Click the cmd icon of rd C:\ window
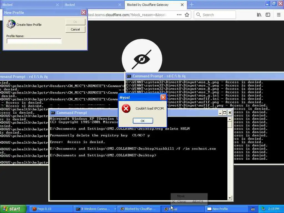The width and height of the screenshot is (284, 213). pyautogui.click(x=129, y=76)
